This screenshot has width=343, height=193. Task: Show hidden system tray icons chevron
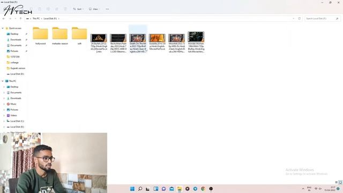(x=303, y=189)
